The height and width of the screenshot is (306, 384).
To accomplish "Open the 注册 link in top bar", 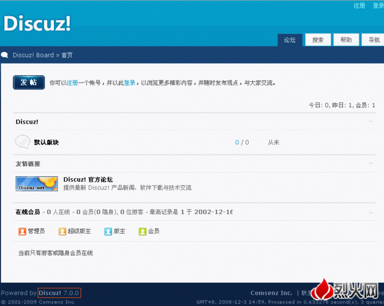I will pyautogui.click(x=360, y=6).
